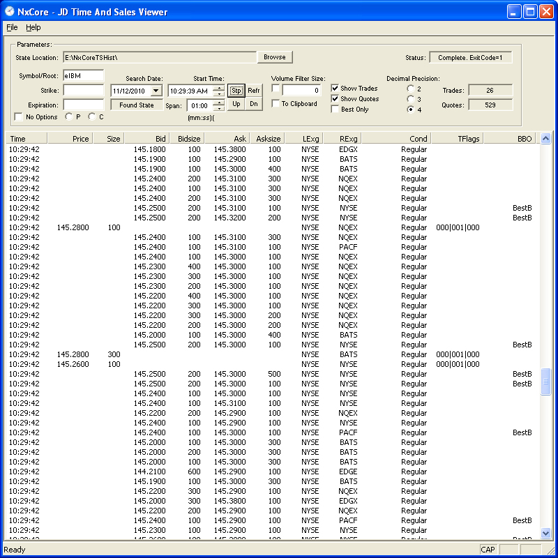Open the Help menu
558x558 pixels.
coord(33,27)
